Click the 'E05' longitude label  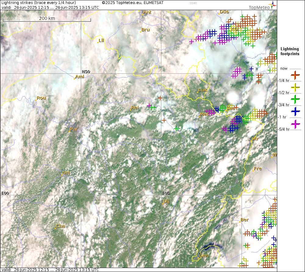[x=166, y=193]
